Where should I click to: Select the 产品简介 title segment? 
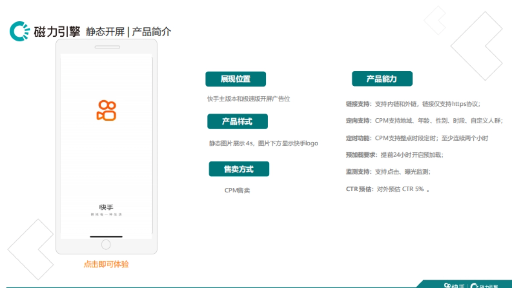(151, 32)
